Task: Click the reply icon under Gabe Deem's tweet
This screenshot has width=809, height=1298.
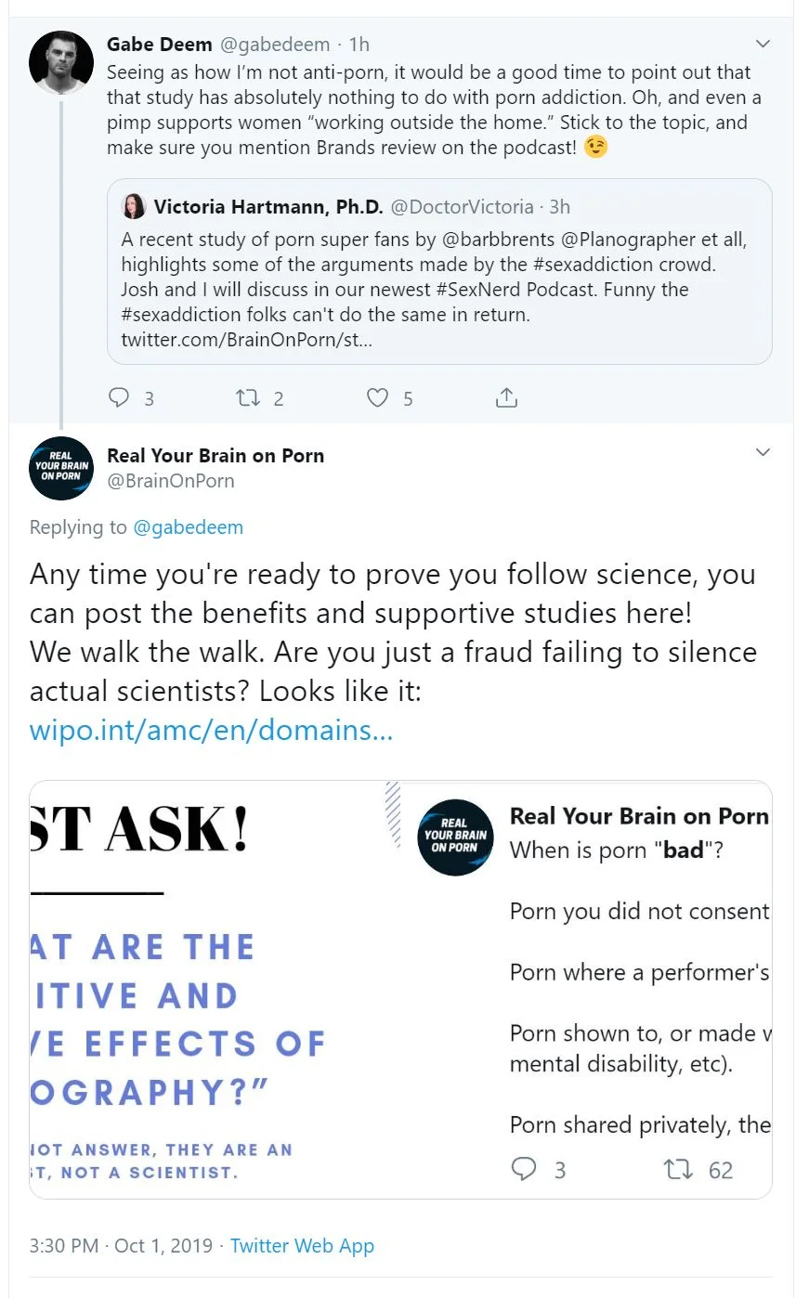Action: (119, 398)
